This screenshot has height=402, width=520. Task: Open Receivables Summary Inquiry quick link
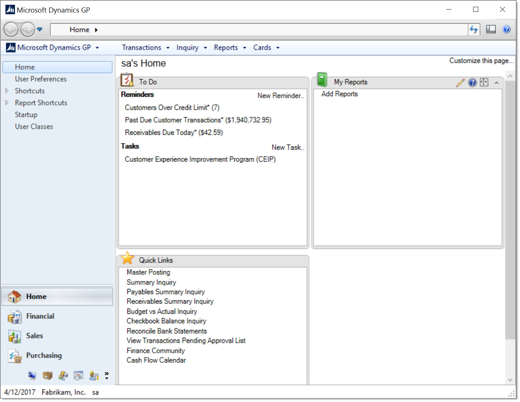point(170,301)
